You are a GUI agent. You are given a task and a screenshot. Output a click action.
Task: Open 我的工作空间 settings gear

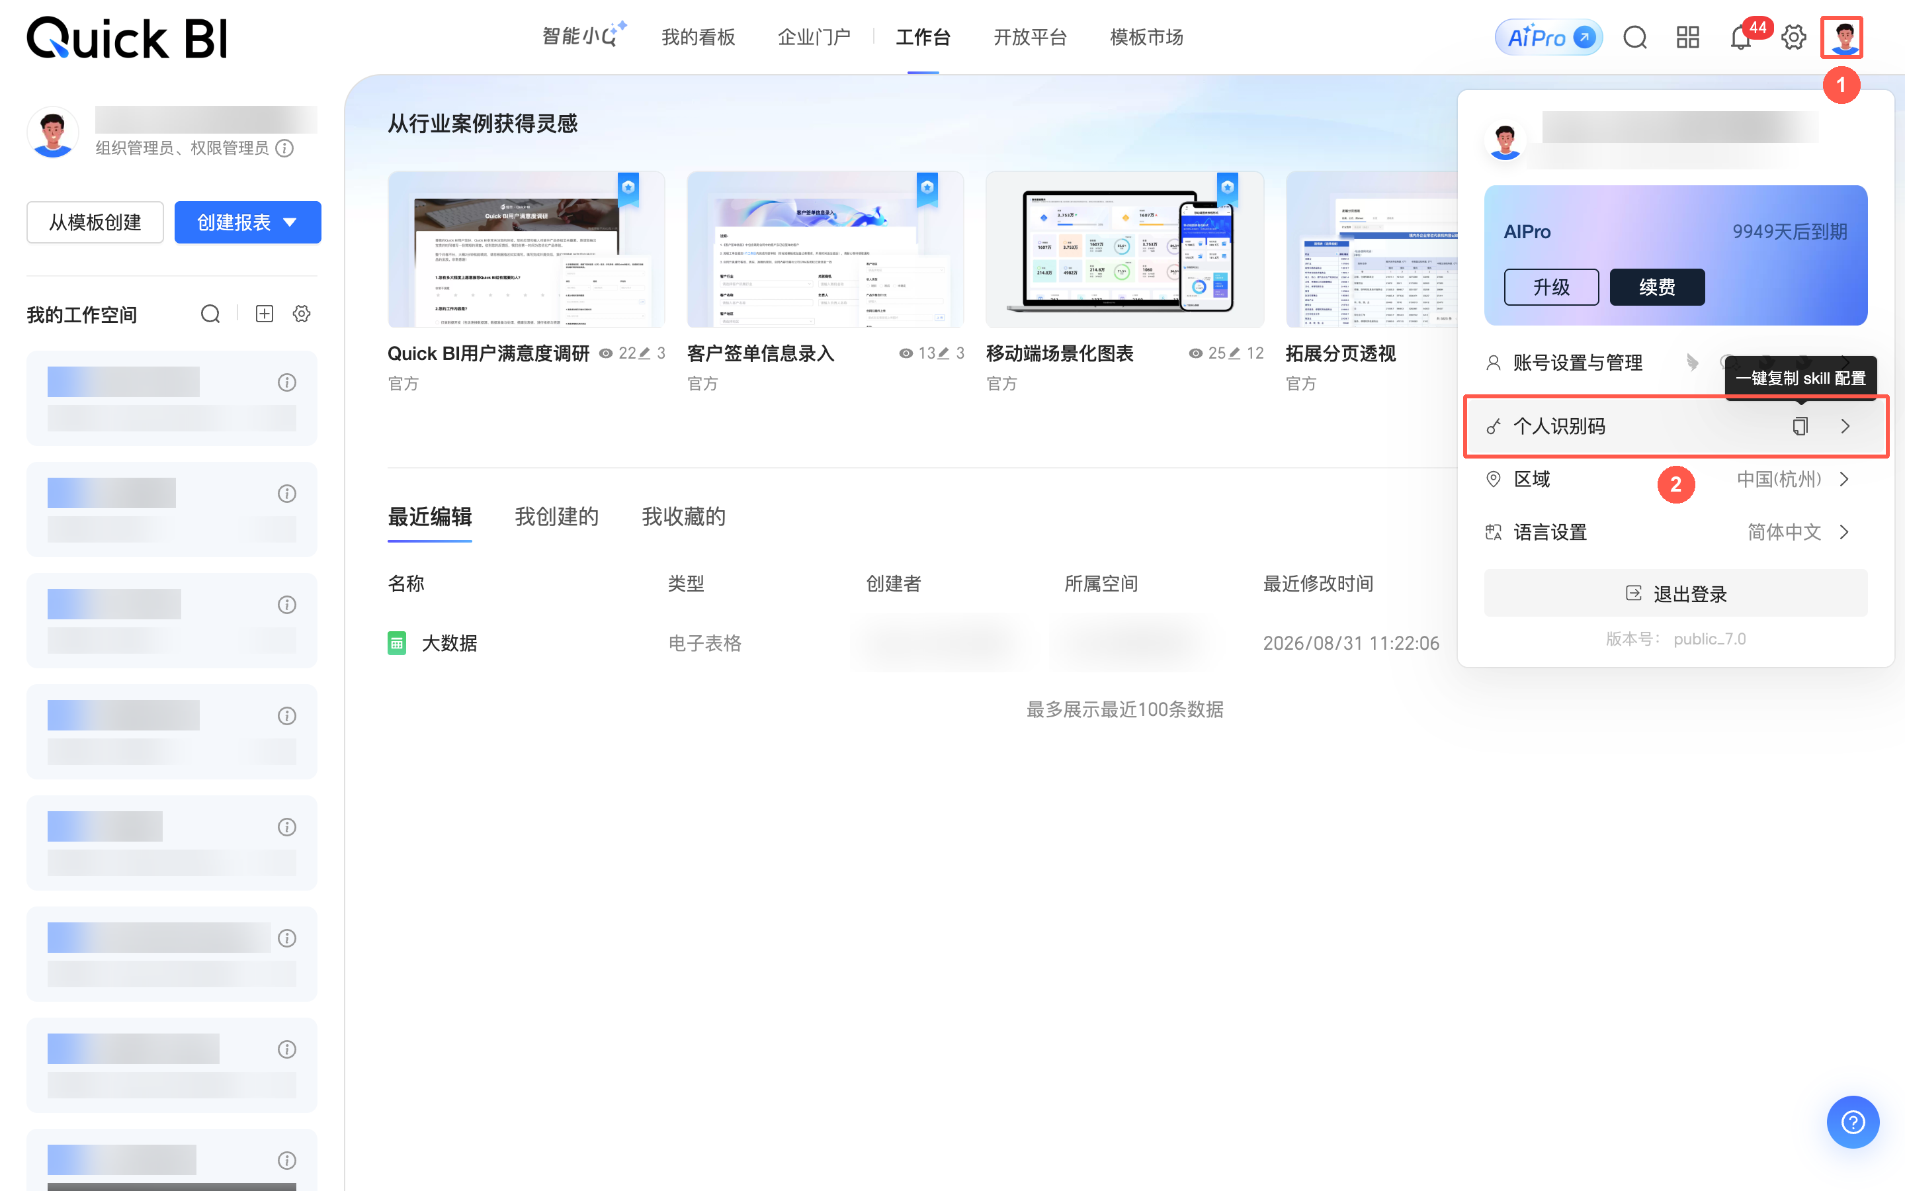(302, 314)
